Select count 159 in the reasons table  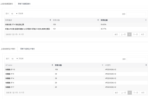tap(54, 25)
